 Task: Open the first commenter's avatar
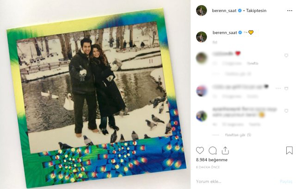coord(202,58)
